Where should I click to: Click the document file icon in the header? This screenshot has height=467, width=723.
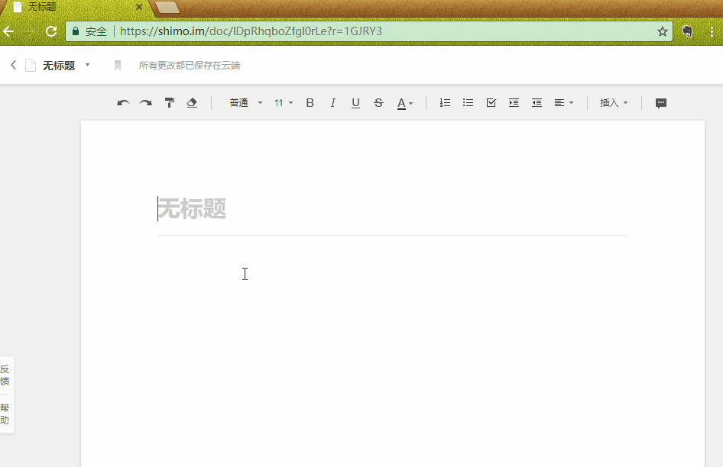[31, 66]
